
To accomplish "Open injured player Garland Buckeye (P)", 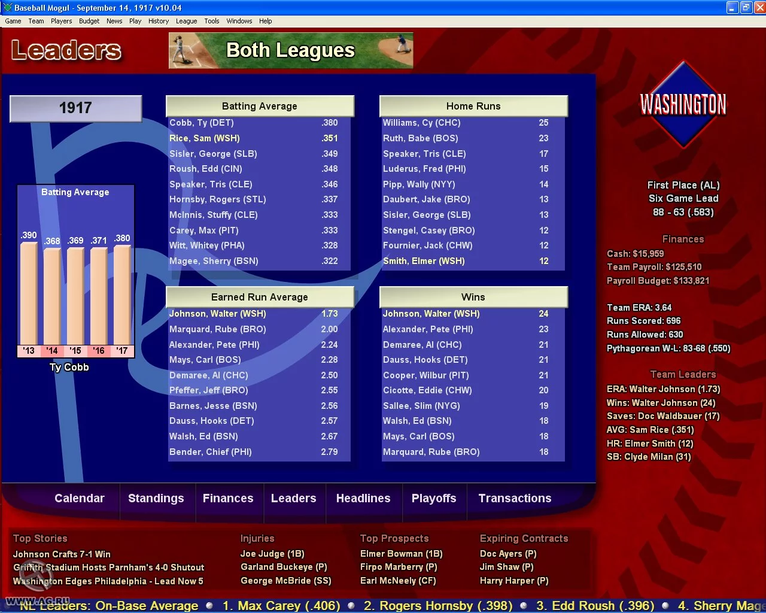I will click(284, 567).
